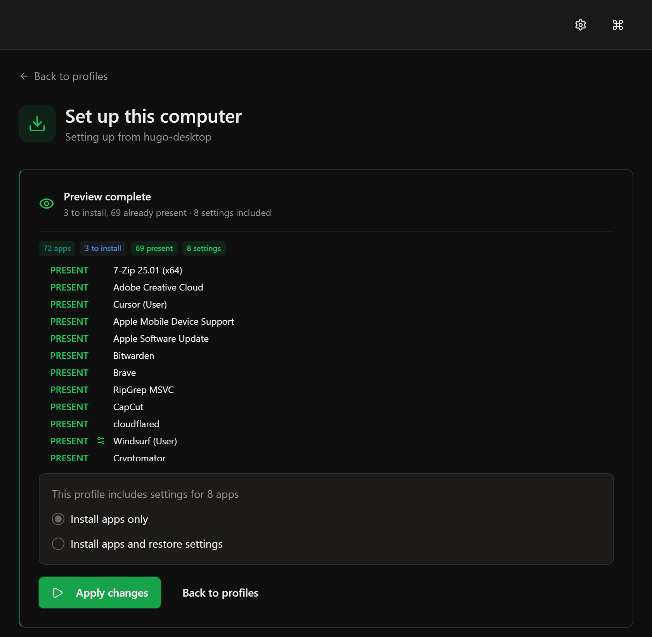Choose Install apps and restore settings
Viewport: 652px width, 637px height.
58,544
